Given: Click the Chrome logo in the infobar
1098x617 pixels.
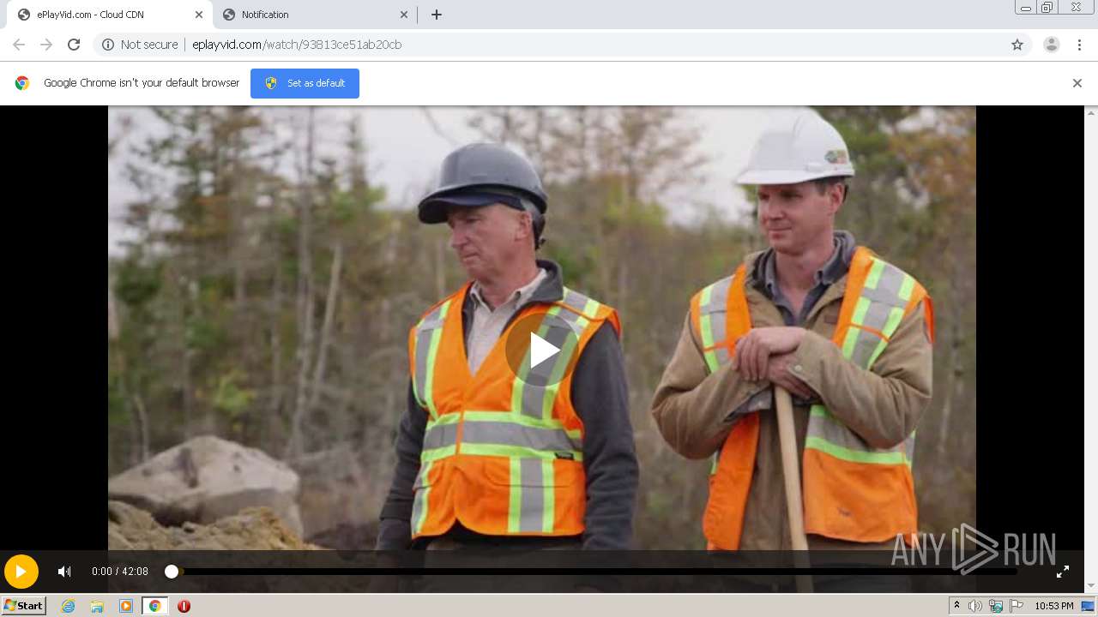Looking at the screenshot, I should click(22, 83).
